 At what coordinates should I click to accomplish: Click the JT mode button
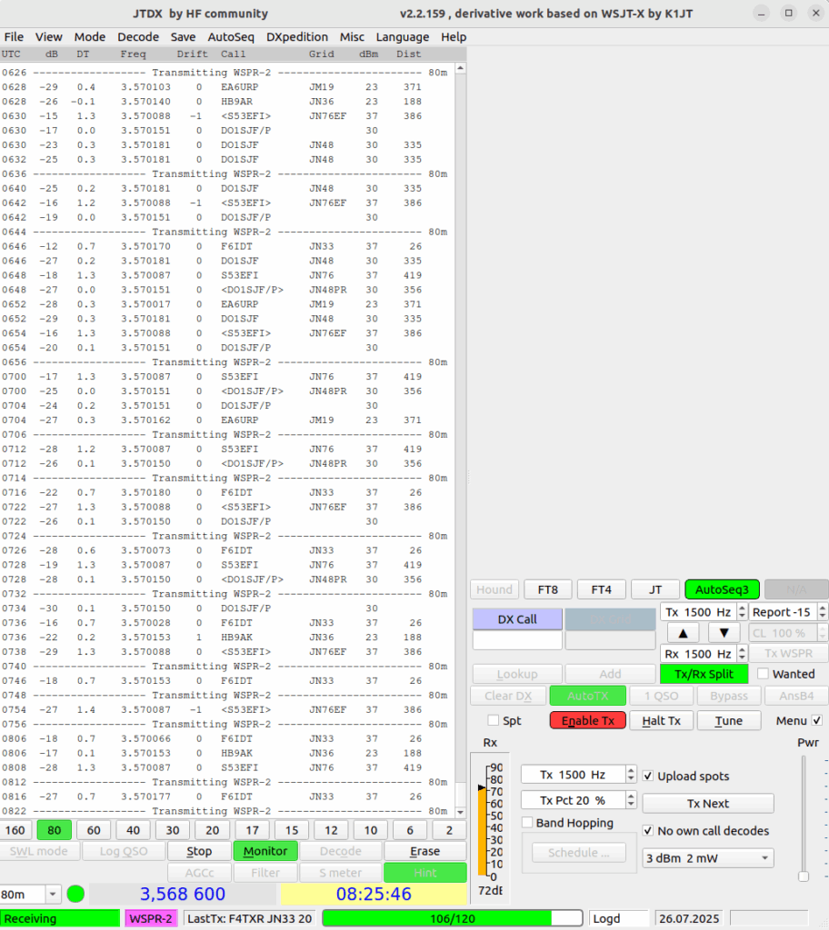655,589
